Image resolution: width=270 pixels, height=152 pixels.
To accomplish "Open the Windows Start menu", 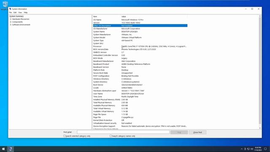I will [x=3, y=149].
